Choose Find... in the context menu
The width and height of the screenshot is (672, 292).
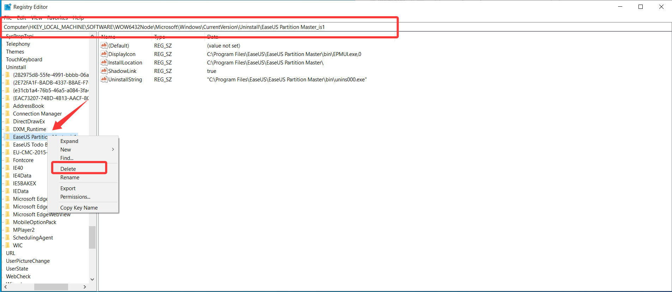click(83, 158)
